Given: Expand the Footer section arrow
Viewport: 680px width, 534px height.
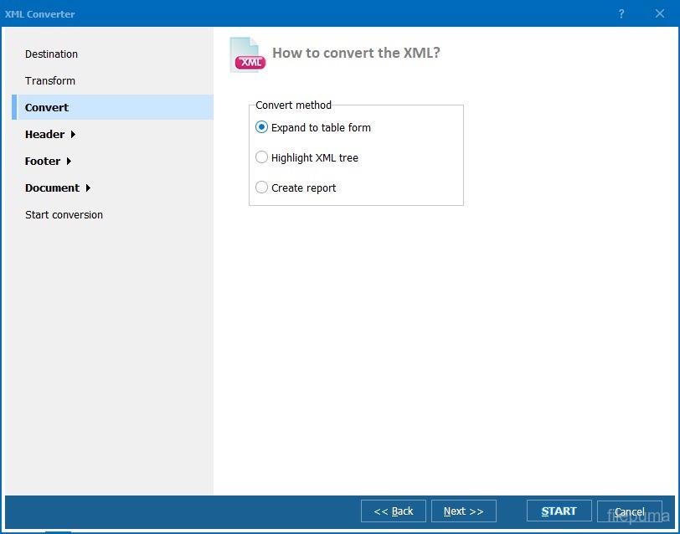Looking at the screenshot, I should coord(69,162).
